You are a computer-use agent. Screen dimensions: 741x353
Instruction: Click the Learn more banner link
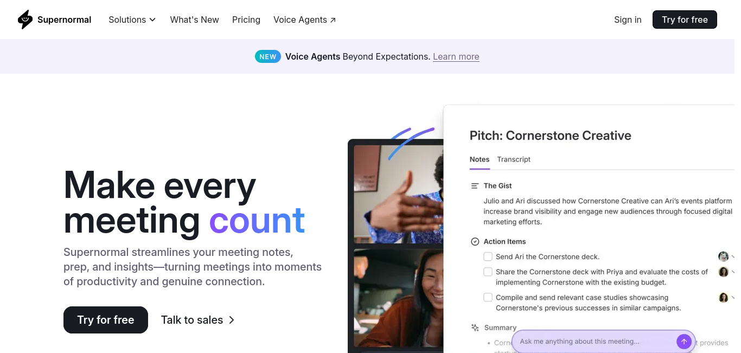tap(456, 56)
